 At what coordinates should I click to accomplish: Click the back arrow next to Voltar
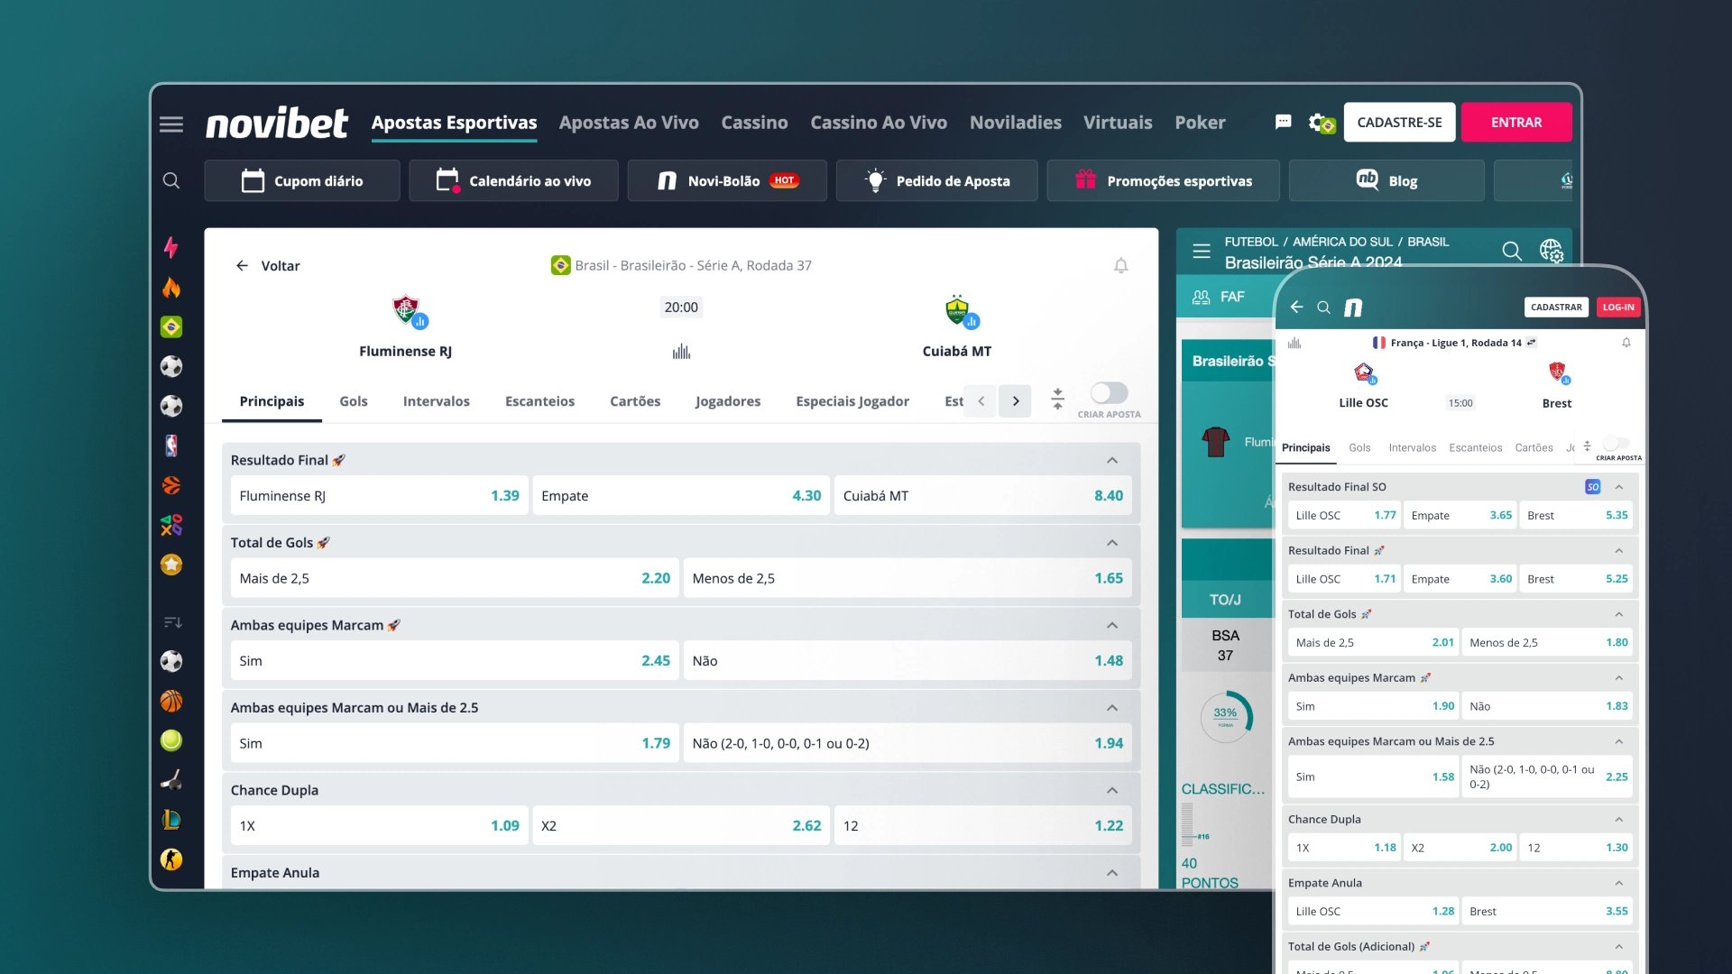click(x=242, y=265)
